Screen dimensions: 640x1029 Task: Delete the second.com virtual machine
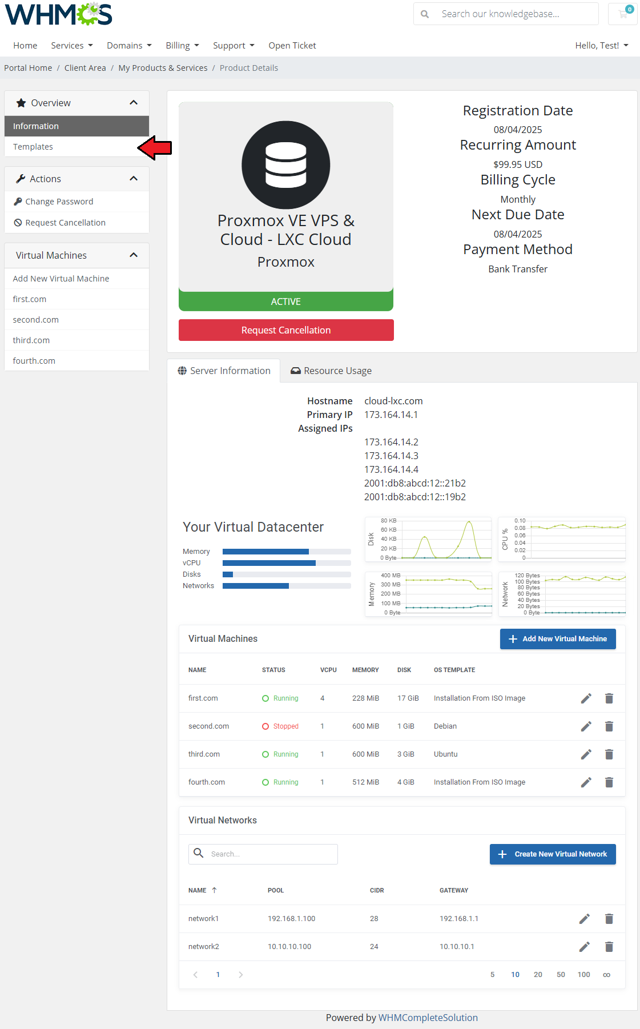click(x=609, y=726)
